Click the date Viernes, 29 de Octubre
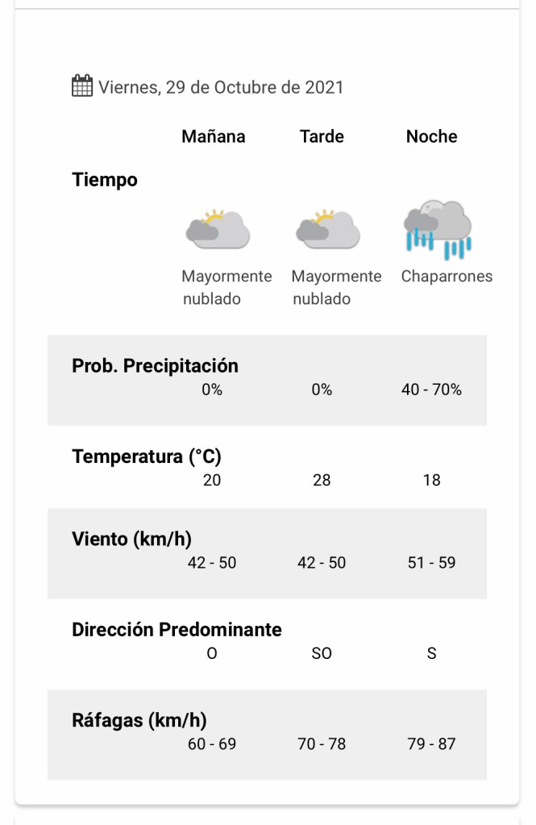The height and width of the screenshot is (825, 536). 221,87
